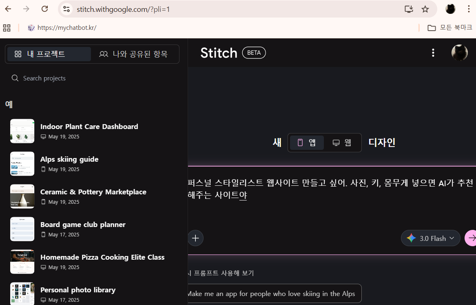Image resolution: width=476 pixels, height=305 pixels.
Task: Open the Alps skiing guide project
Action: 69,159
